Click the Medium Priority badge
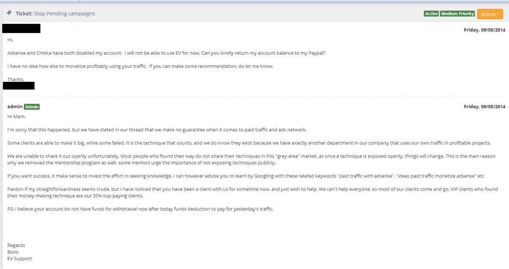Screen dimensions: 509x269 point(457,14)
